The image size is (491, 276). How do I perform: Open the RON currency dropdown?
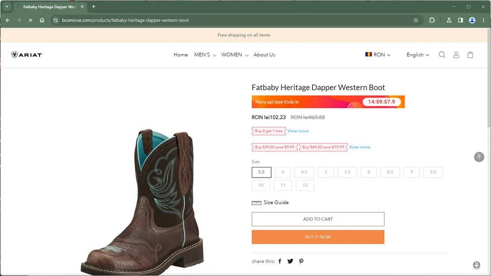point(378,55)
